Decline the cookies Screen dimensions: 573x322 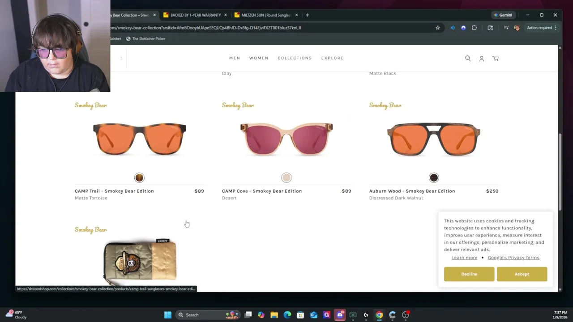(469, 274)
